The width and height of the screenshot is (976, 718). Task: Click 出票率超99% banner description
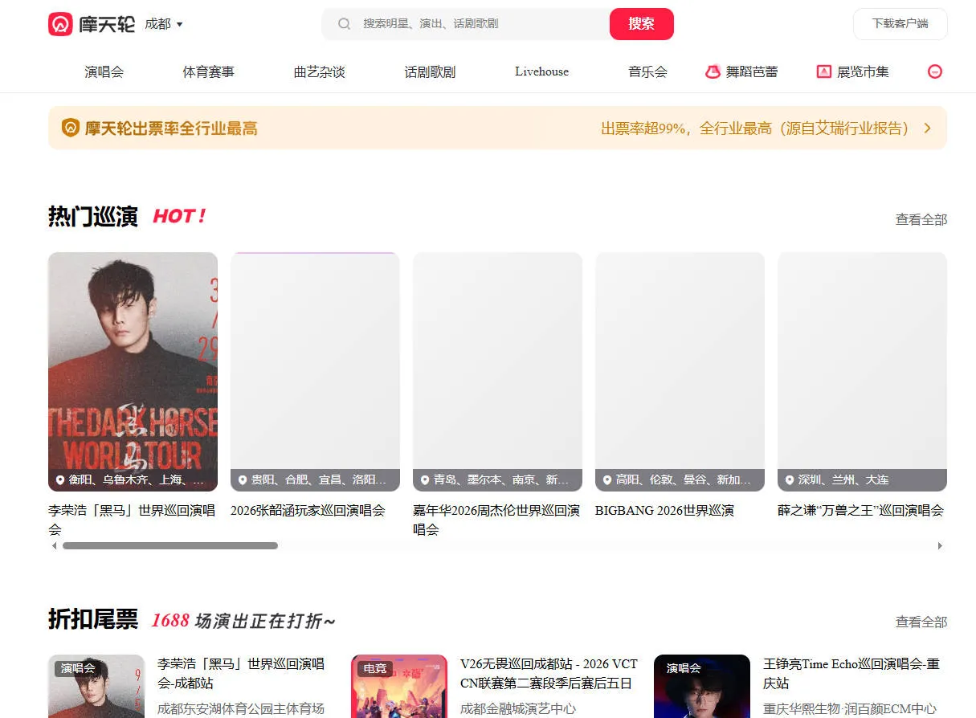(x=755, y=128)
